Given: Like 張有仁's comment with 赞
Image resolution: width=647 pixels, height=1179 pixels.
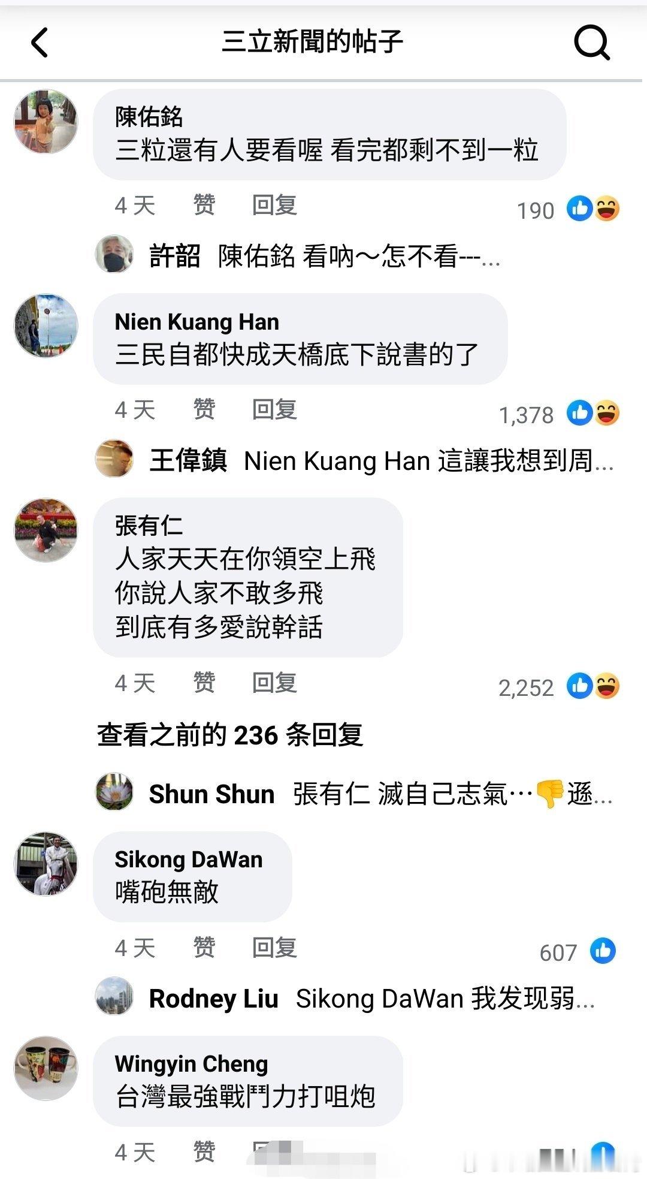Looking at the screenshot, I should (x=204, y=683).
